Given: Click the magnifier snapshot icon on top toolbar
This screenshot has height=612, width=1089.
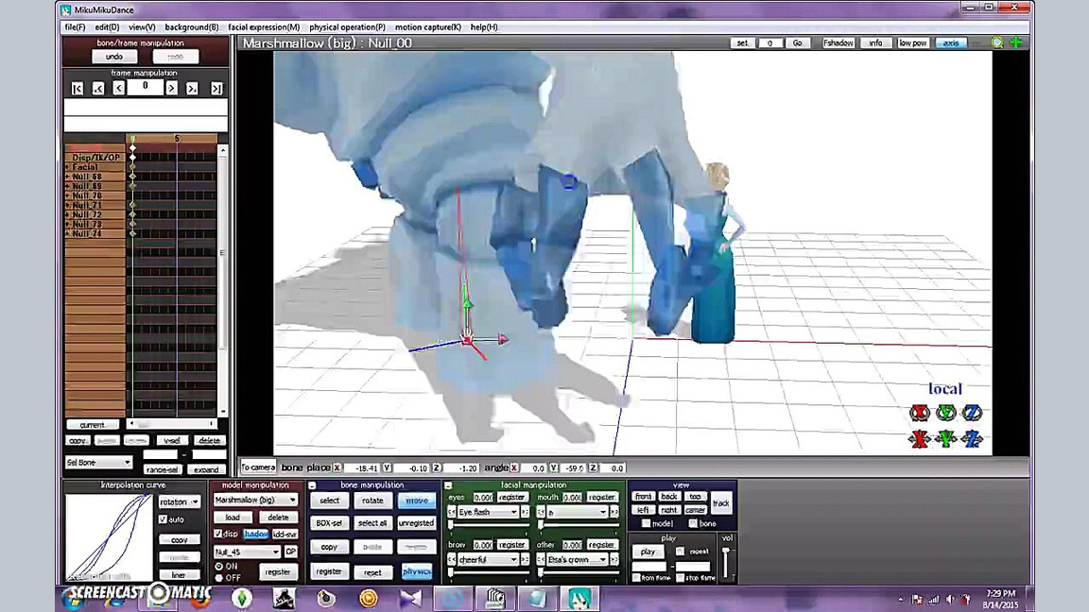Looking at the screenshot, I should click(x=997, y=42).
